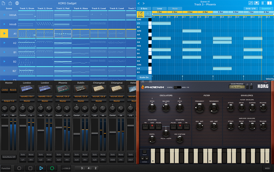Open the gadget panel view icon
The image size is (274, 172).
point(257,3)
